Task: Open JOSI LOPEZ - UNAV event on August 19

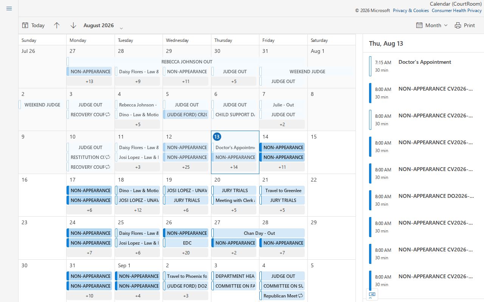Action: pos(186,190)
